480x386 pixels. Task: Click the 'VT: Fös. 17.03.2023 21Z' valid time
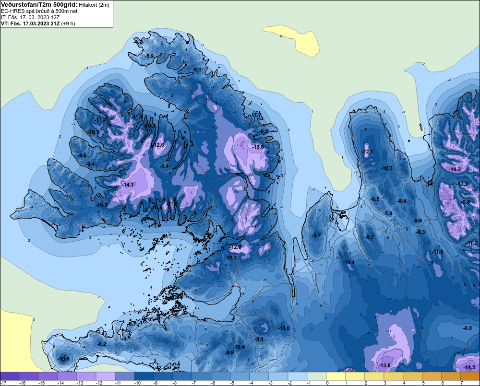click(x=30, y=23)
